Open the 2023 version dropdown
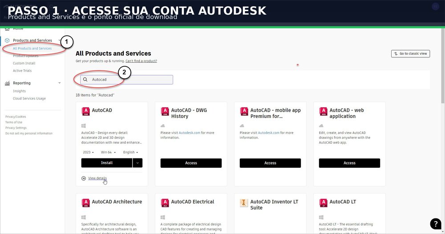The image size is (445, 234). (x=88, y=152)
